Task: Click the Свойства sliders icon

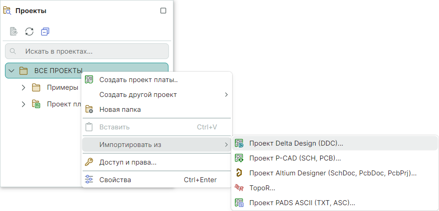Action: [89, 180]
